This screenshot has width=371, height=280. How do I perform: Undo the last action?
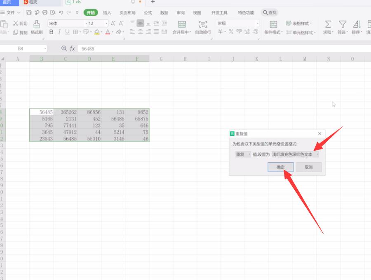click(x=61, y=12)
